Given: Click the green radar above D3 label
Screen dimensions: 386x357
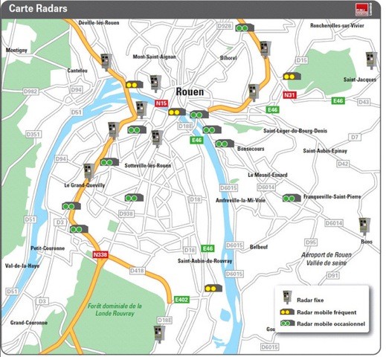Looking at the screenshot, I should tap(71, 206).
